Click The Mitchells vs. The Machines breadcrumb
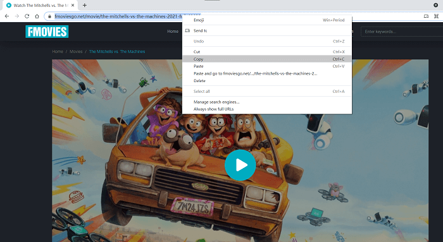Screen dimensions: 443x242 coord(117,51)
